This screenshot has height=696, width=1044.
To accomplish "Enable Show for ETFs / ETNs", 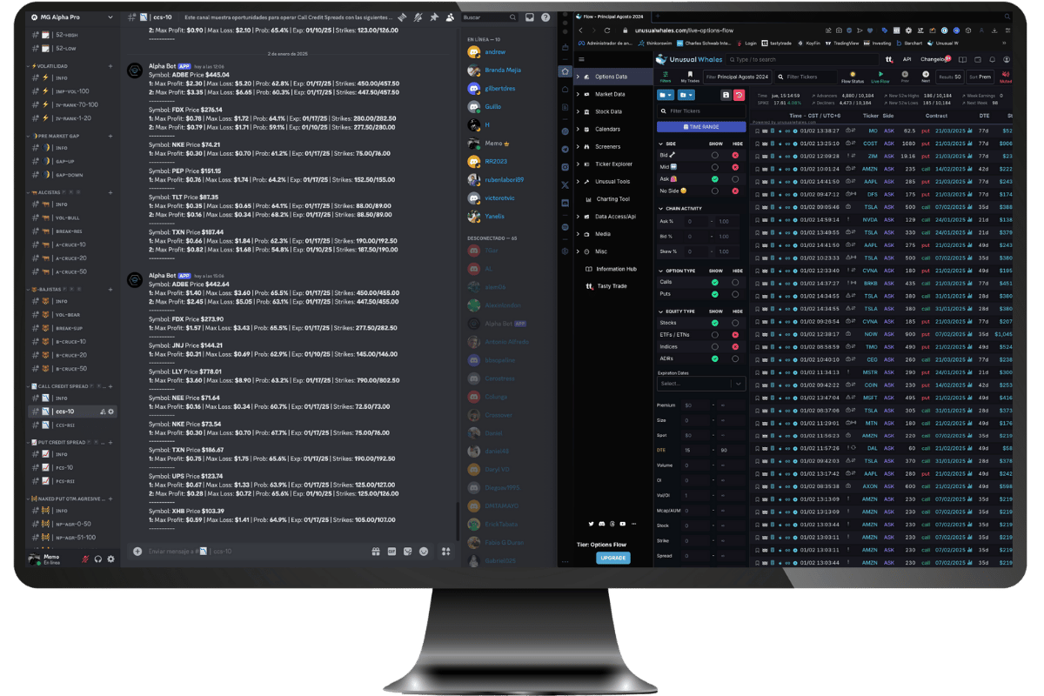I will [715, 334].
